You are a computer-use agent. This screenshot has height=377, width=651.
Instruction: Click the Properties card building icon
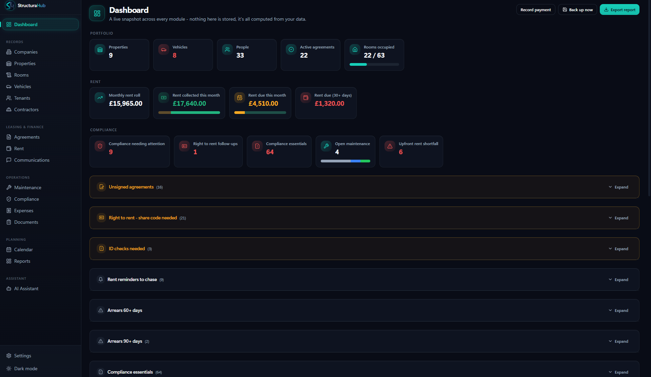pos(100,50)
